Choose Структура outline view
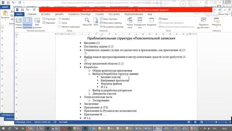 [x=49, y=19]
